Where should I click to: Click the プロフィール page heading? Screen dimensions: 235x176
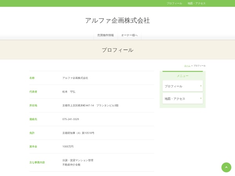(117, 50)
